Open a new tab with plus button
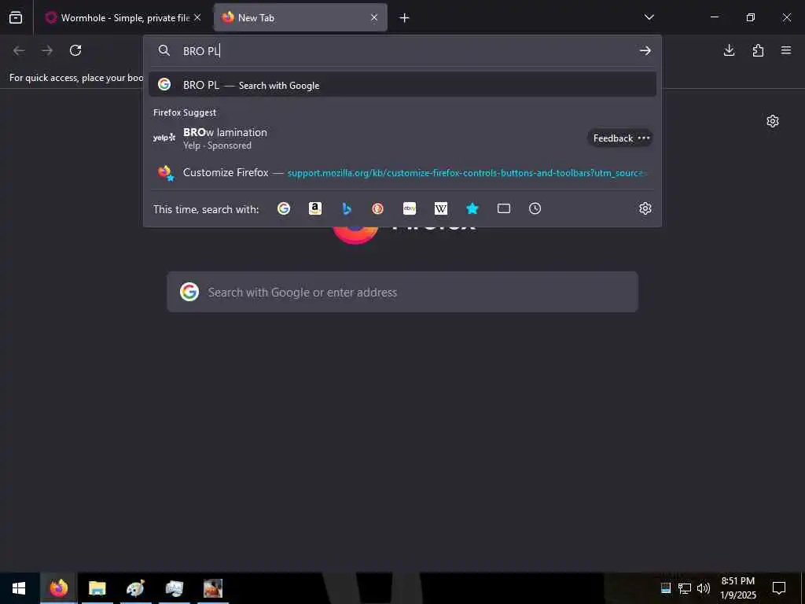This screenshot has height=604, width=805. tap(405, 18)
